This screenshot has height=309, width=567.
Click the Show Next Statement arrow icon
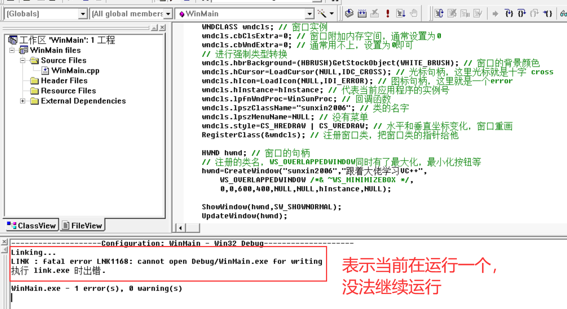[496, 13]
